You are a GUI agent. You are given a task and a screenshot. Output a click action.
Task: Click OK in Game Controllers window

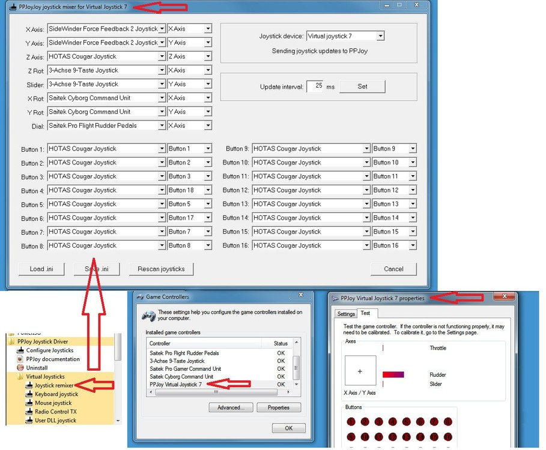(x=289, y=428)
